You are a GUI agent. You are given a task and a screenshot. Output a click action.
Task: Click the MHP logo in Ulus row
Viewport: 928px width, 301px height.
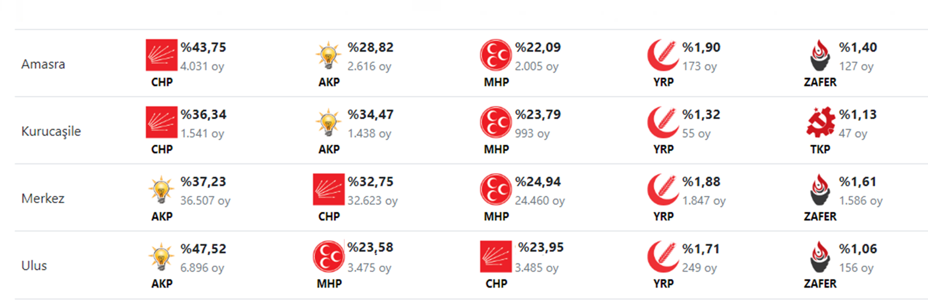point(329,256)
